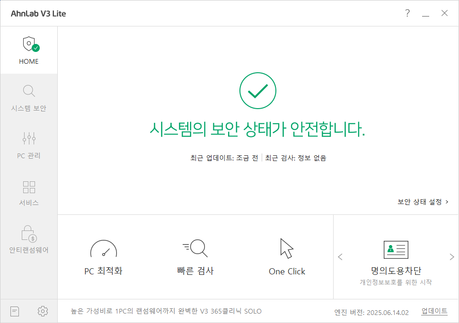Run 빠른 검사 quick scan
The height and width of the screenshot is (323, 459).
(x=195, y=257)
